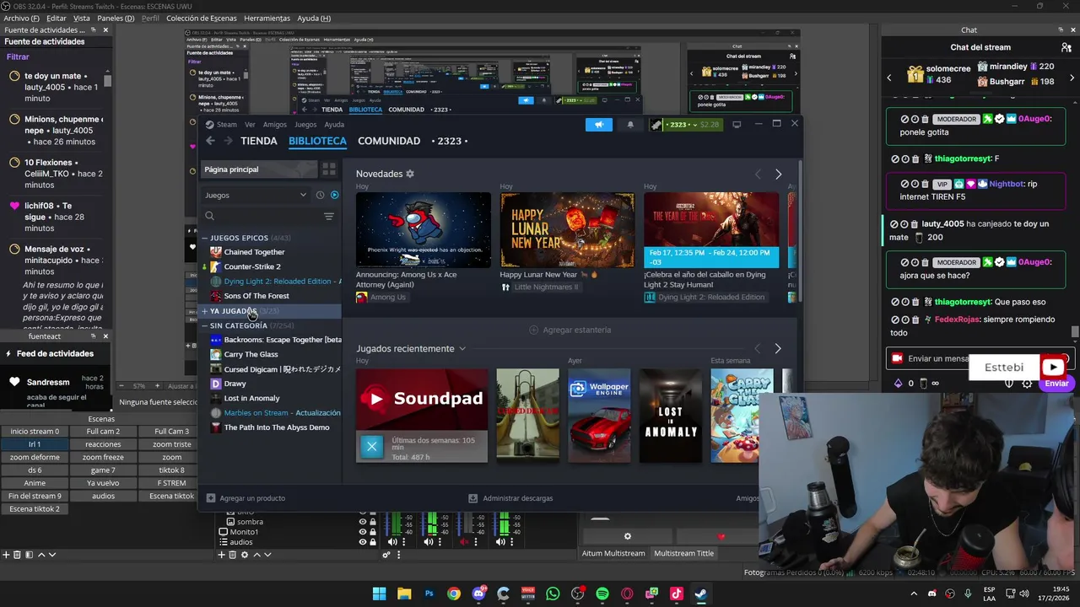The image size is (1080, 607).
Task: Click Enviar button in Twitch chat
Action: [1056, 384]
